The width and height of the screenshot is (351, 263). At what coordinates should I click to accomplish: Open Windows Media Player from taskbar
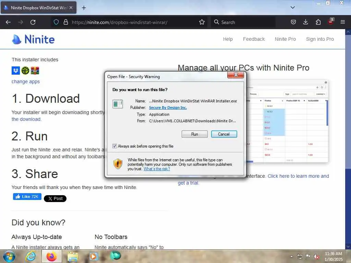click(94, 256)
